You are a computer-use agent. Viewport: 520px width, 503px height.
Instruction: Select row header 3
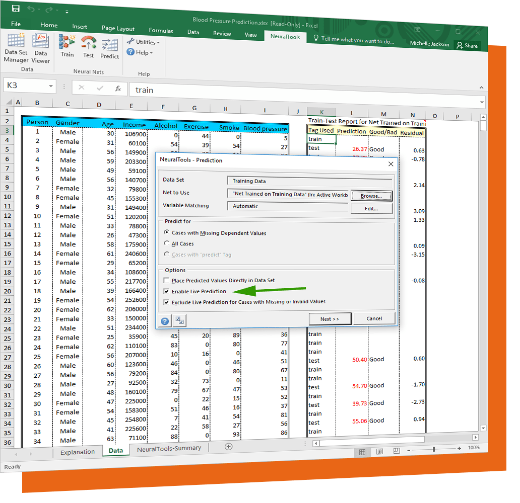click(7, 130)
